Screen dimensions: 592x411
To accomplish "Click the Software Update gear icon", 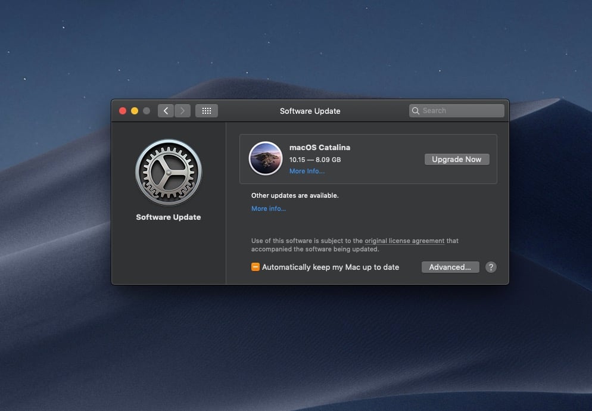I will coord(169,172).
